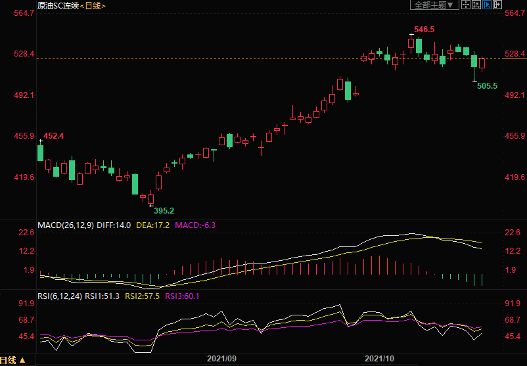Screen dimensions: 527x366
Task: Expand the 日线 period selector at bottom
Action: pos(12,360)
